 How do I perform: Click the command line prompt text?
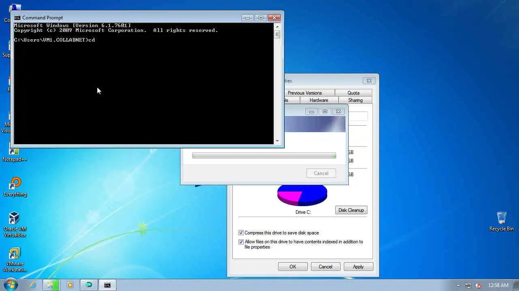coord(54,40)
